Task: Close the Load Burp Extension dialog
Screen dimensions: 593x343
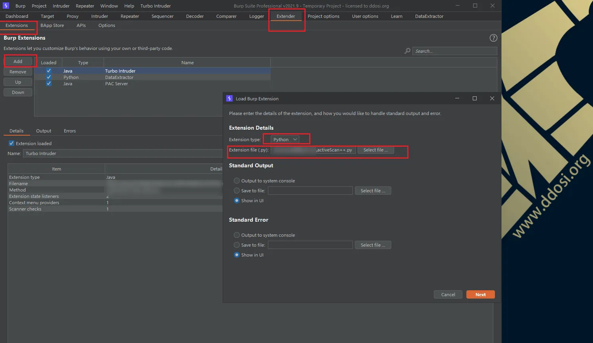Action: click(492, 98)
